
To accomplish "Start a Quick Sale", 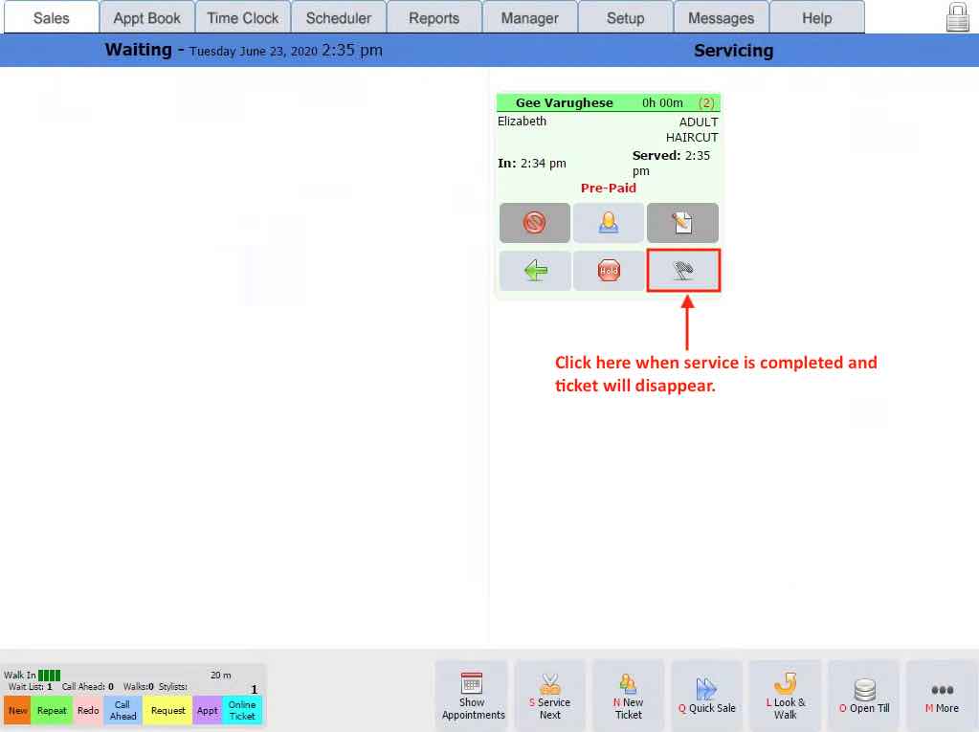I will [x=707, y=696].
